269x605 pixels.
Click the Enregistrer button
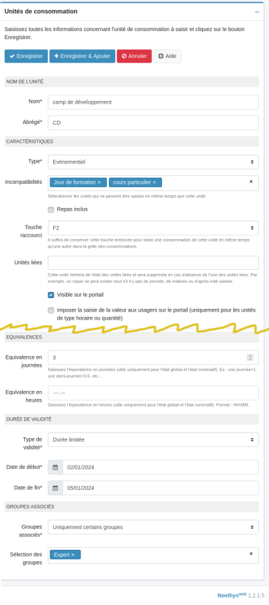[x=26, y=56]
